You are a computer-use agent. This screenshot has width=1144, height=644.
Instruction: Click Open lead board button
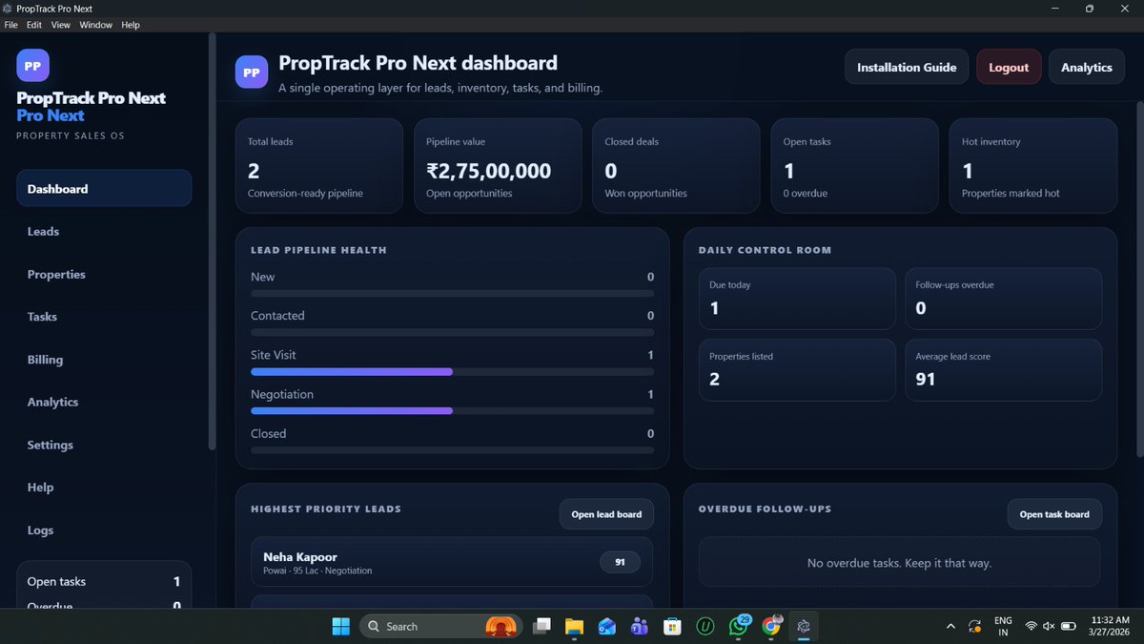coord(606,514)
